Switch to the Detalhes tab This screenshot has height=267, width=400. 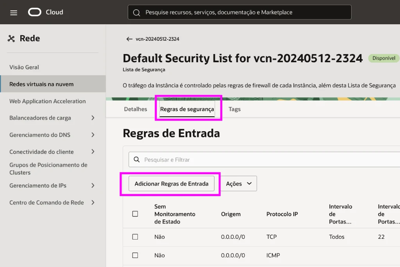pyautogui.click(x=136, y=109)
